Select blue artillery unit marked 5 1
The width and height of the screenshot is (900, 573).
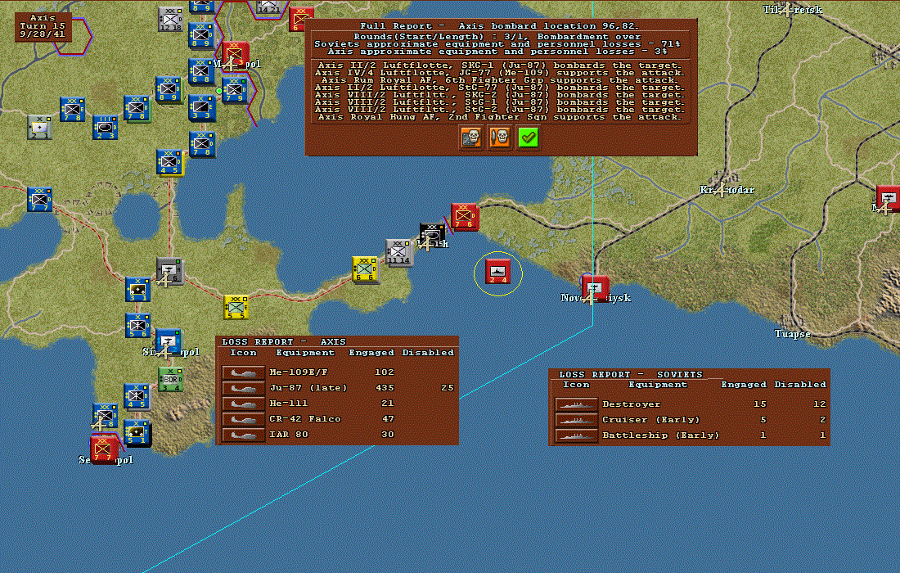coord(137,433)
